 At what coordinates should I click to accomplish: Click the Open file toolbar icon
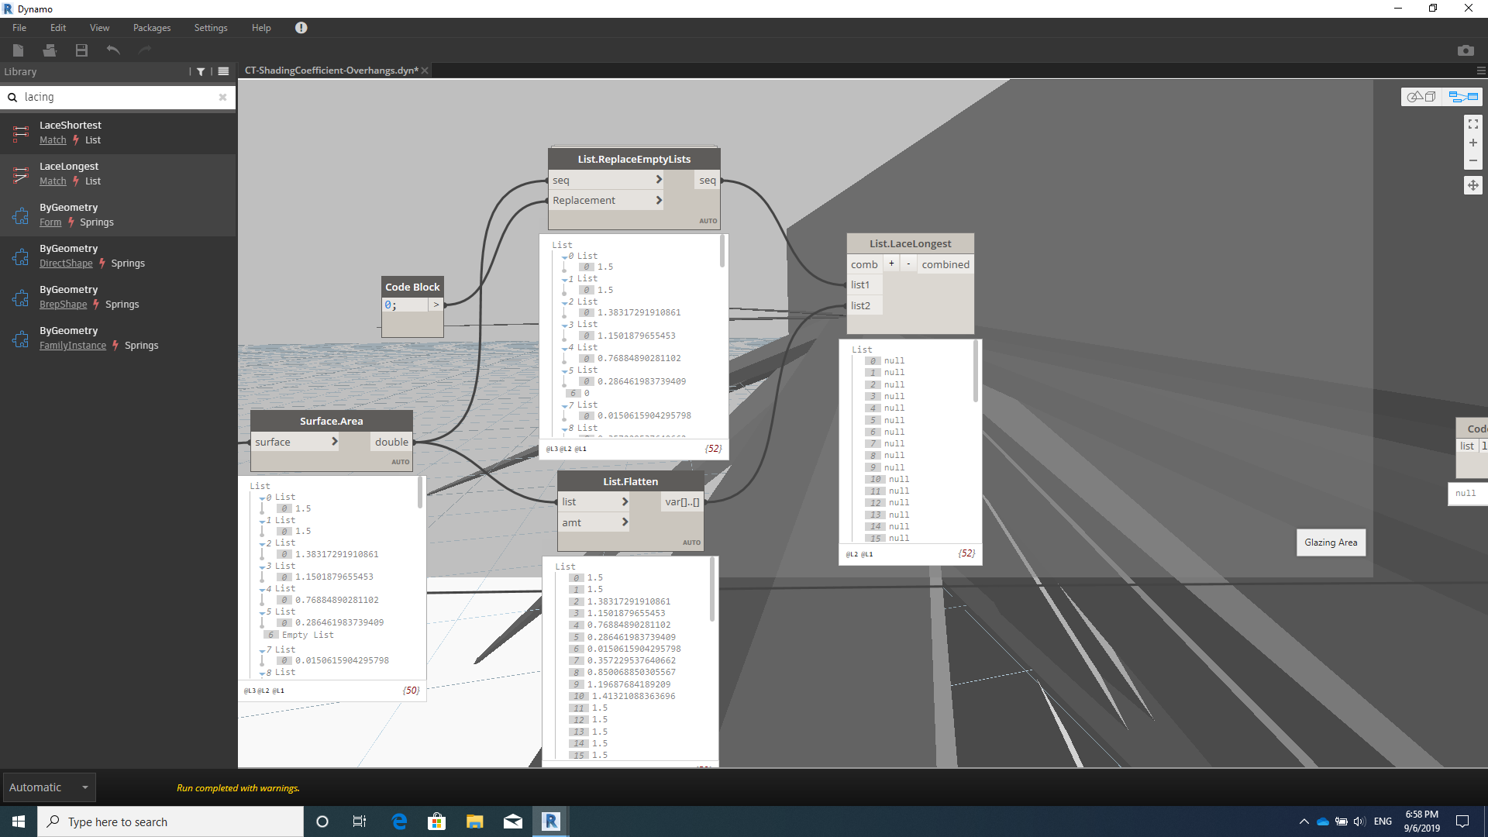[50, 50]
